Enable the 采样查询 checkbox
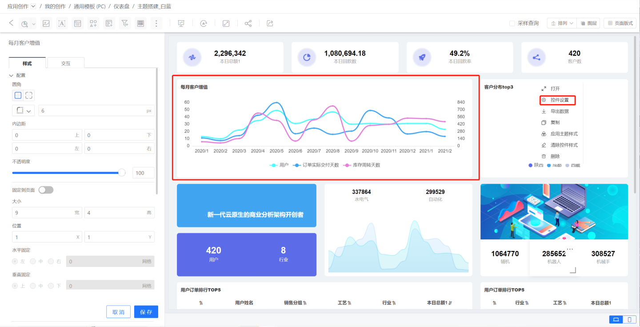Image resolution: width=640 pixels, height=327 pixels. 512,24
